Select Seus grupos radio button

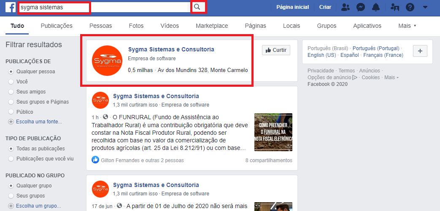click(x=11, y=195)
